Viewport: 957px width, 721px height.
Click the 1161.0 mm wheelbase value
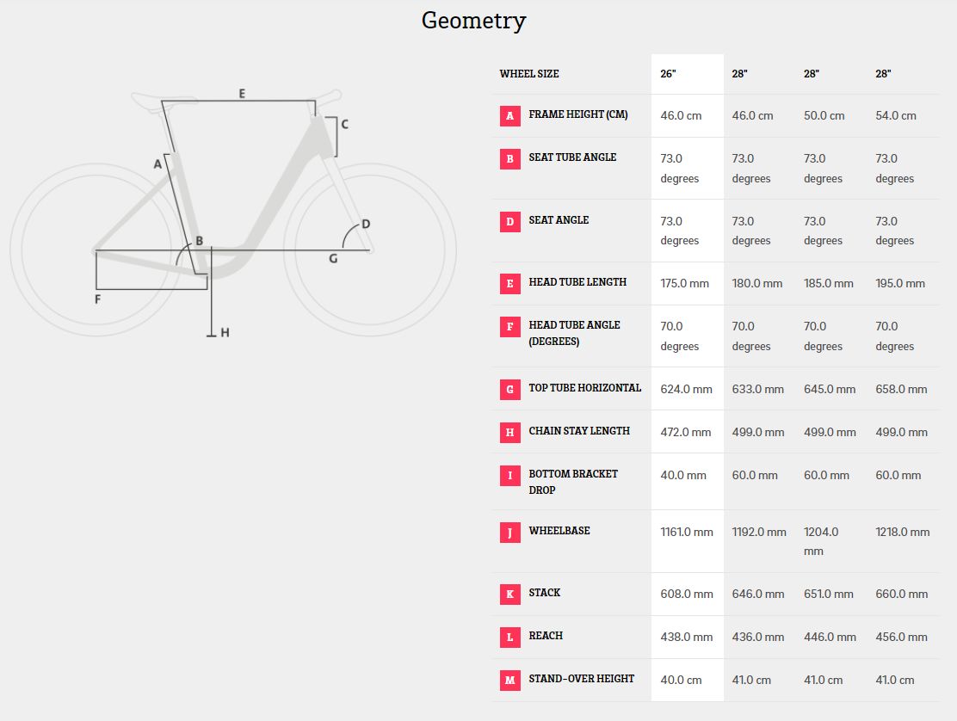click(x=687, y=532)
